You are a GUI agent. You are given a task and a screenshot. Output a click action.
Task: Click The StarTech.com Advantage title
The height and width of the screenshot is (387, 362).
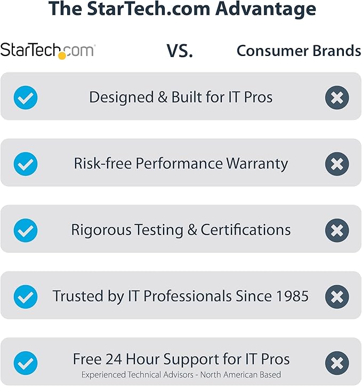click(182, 9)
